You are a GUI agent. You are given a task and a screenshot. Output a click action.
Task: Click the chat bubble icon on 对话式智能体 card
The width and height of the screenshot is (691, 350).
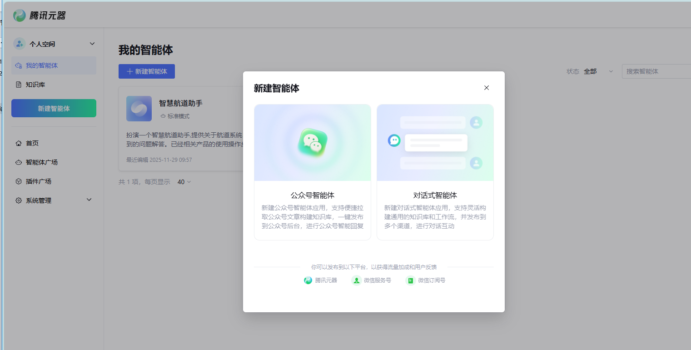coord(393,140)
